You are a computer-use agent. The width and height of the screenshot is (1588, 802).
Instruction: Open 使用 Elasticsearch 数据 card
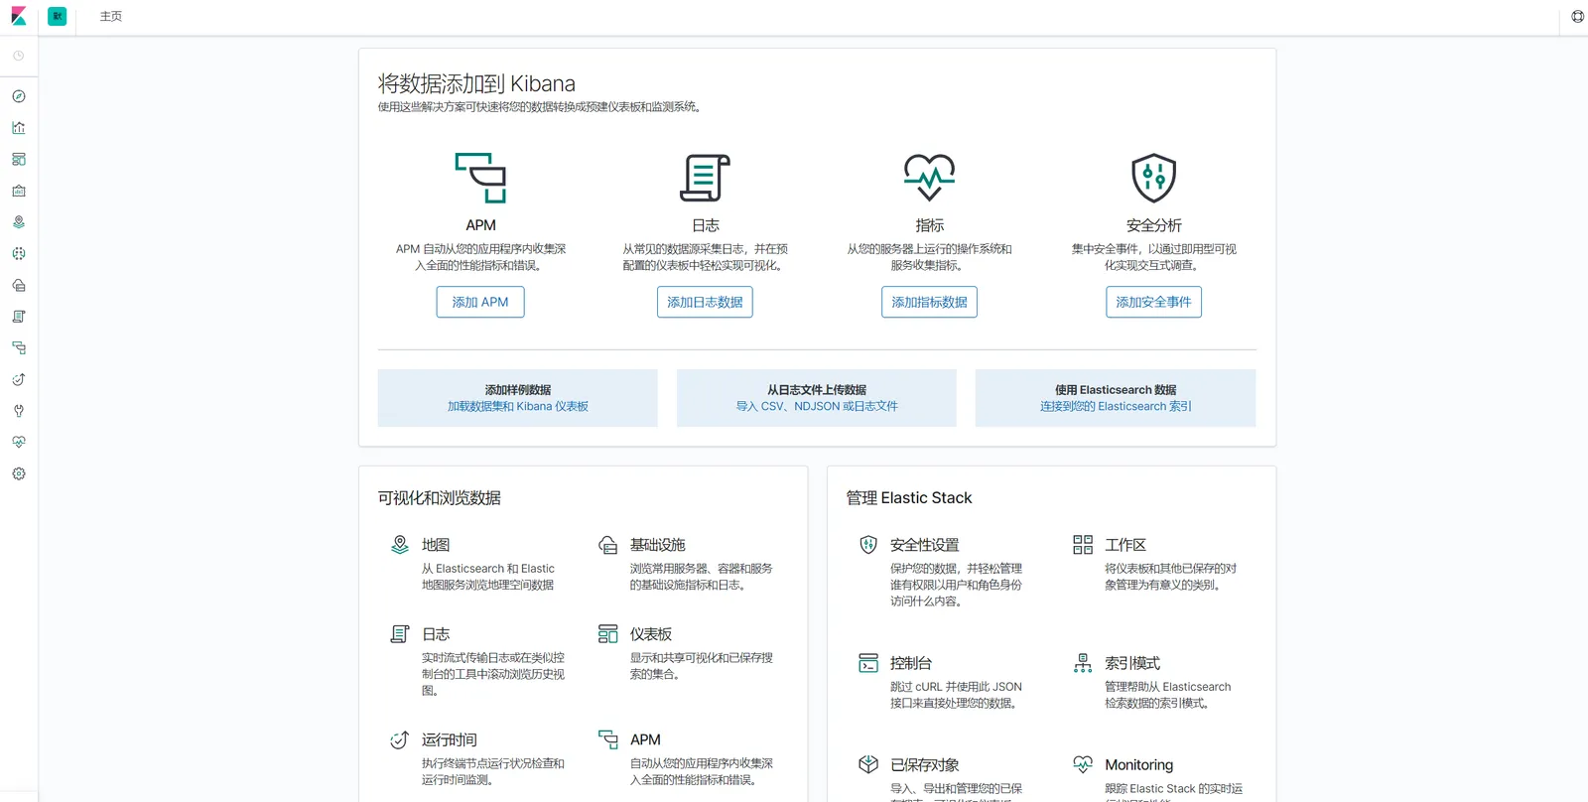coord(1116,398)
